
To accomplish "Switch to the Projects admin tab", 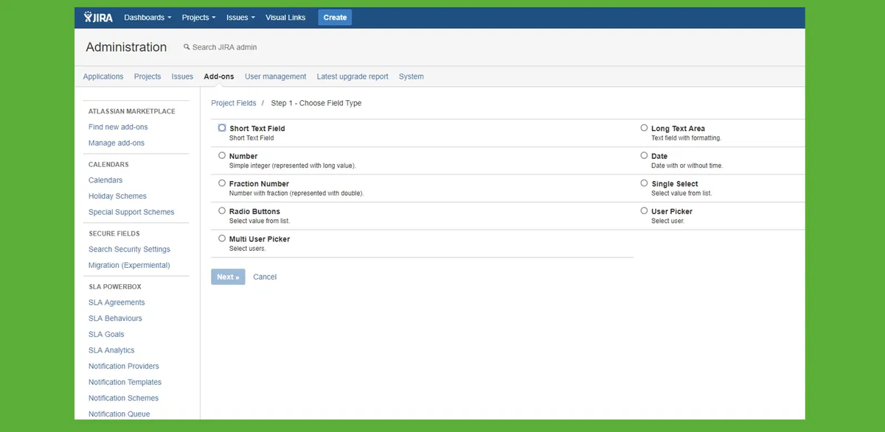I will 147,77.
